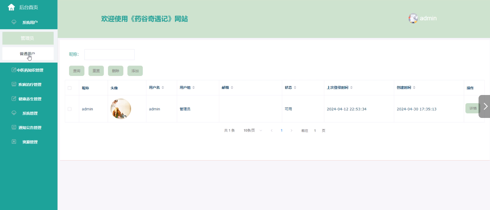The image size is (490, 210).
Task: Click the chart icon beside 通知公告管理
Action: click(x=14, y=127)
